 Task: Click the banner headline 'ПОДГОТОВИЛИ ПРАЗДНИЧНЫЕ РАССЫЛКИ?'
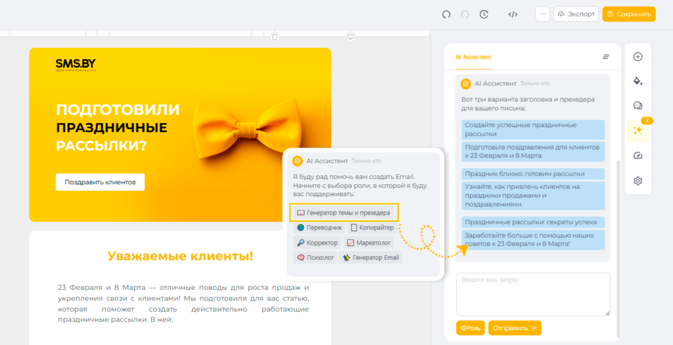118,128
